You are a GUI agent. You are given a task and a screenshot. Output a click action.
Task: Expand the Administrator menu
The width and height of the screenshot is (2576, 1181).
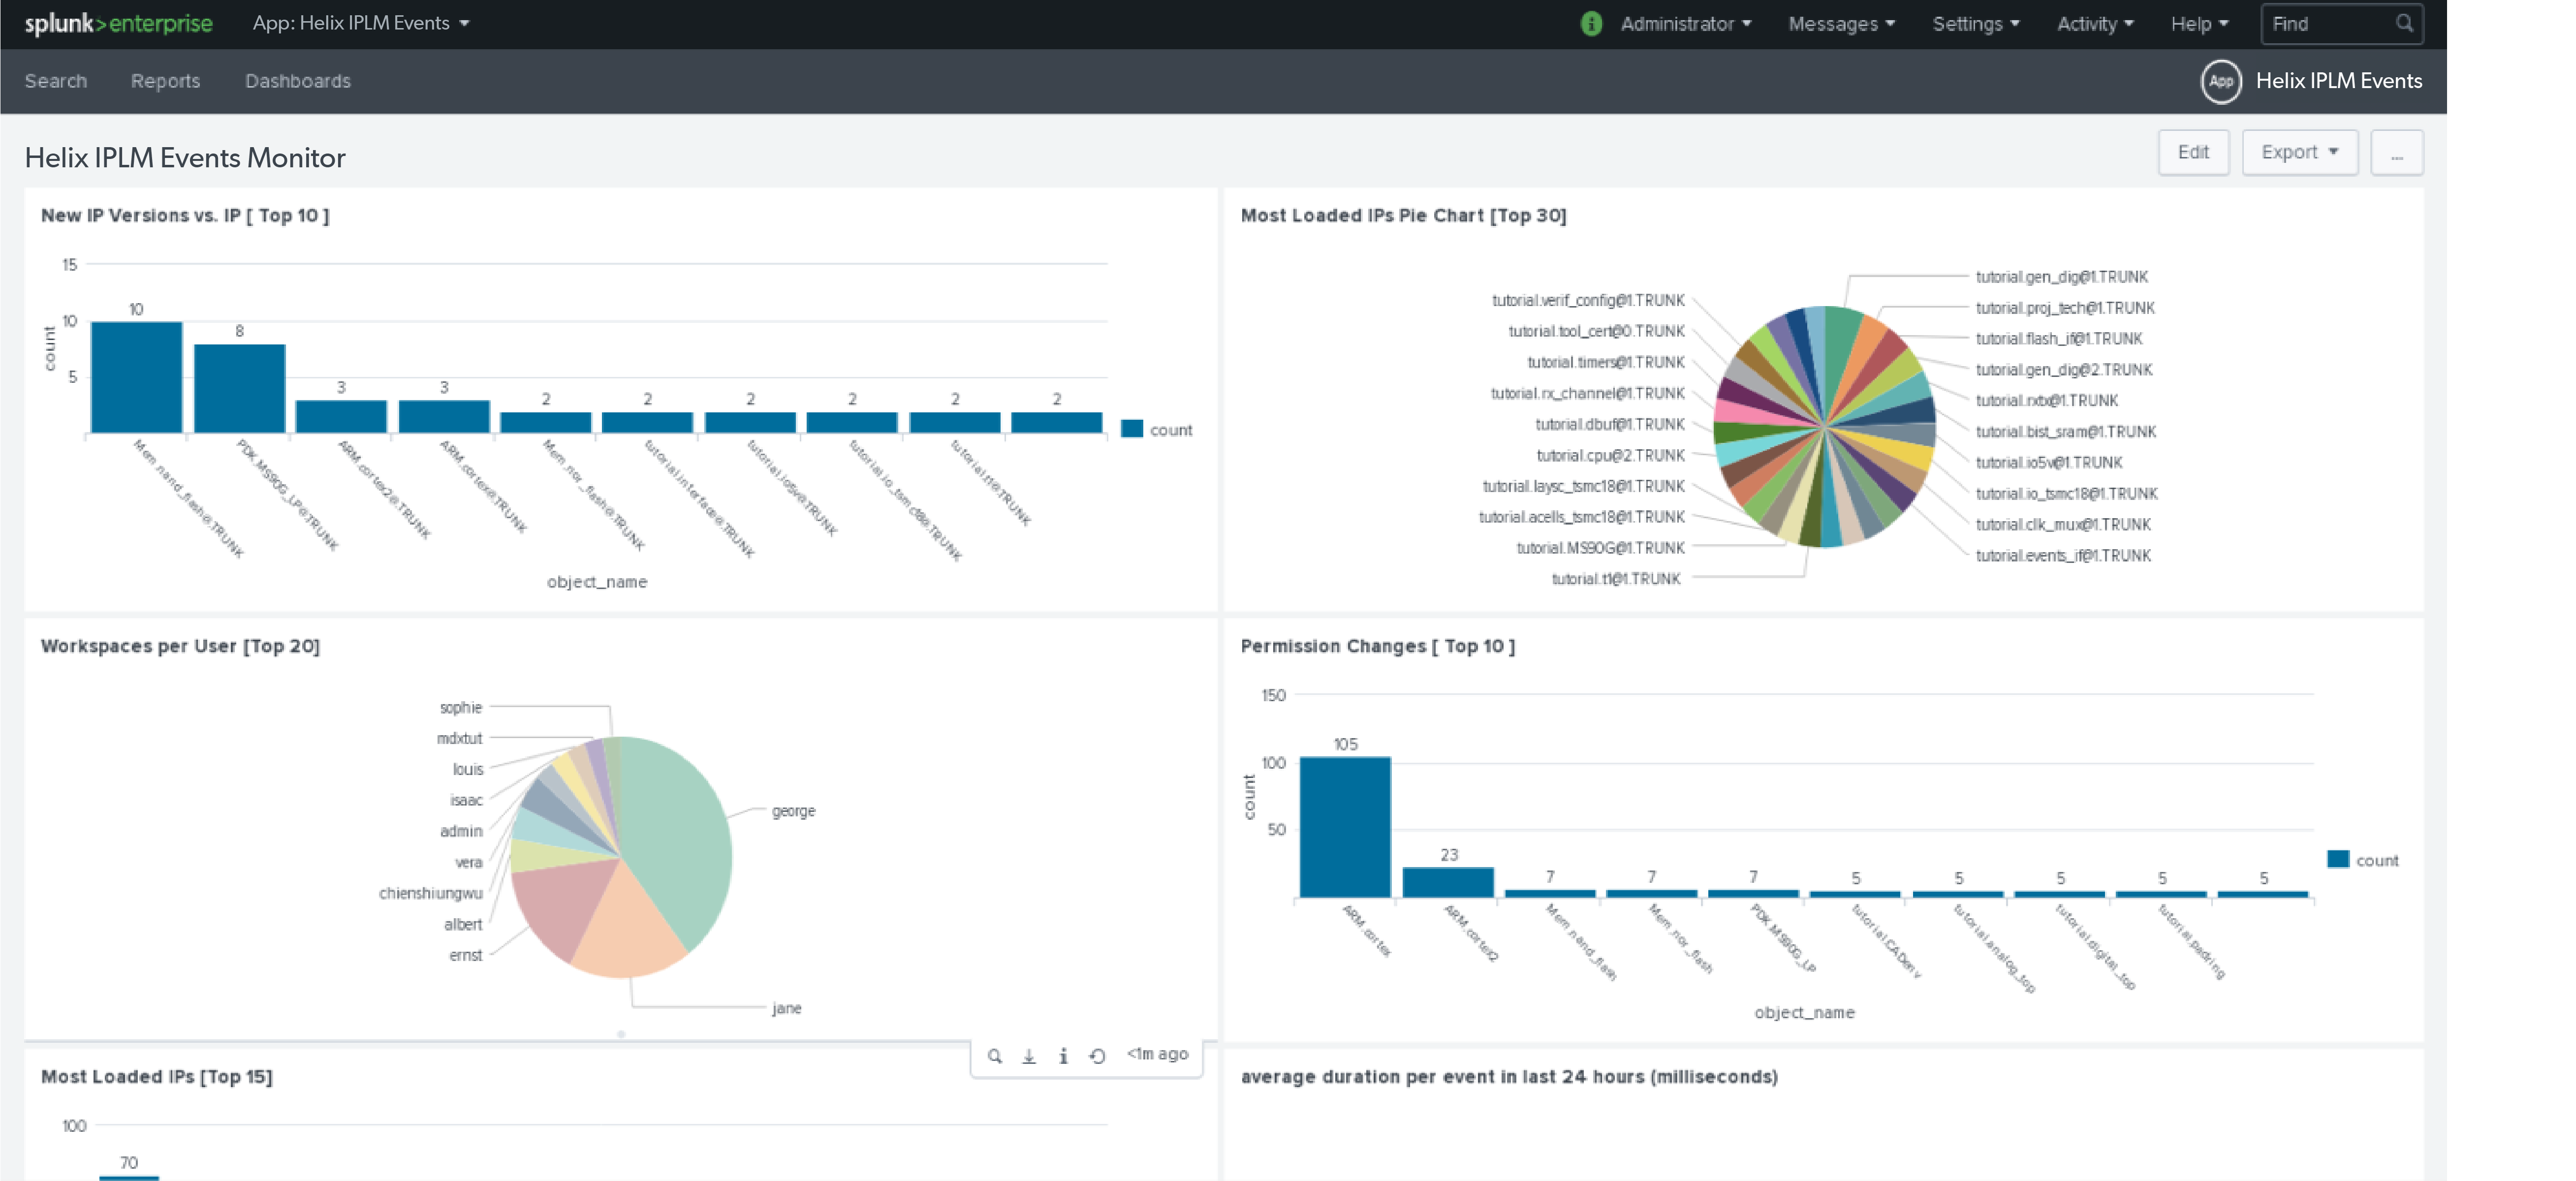click(x=1685, y=24)
